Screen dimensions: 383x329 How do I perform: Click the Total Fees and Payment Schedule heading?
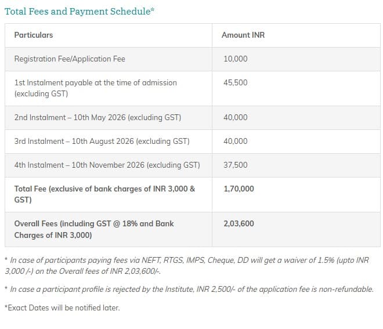pos(80,11)
